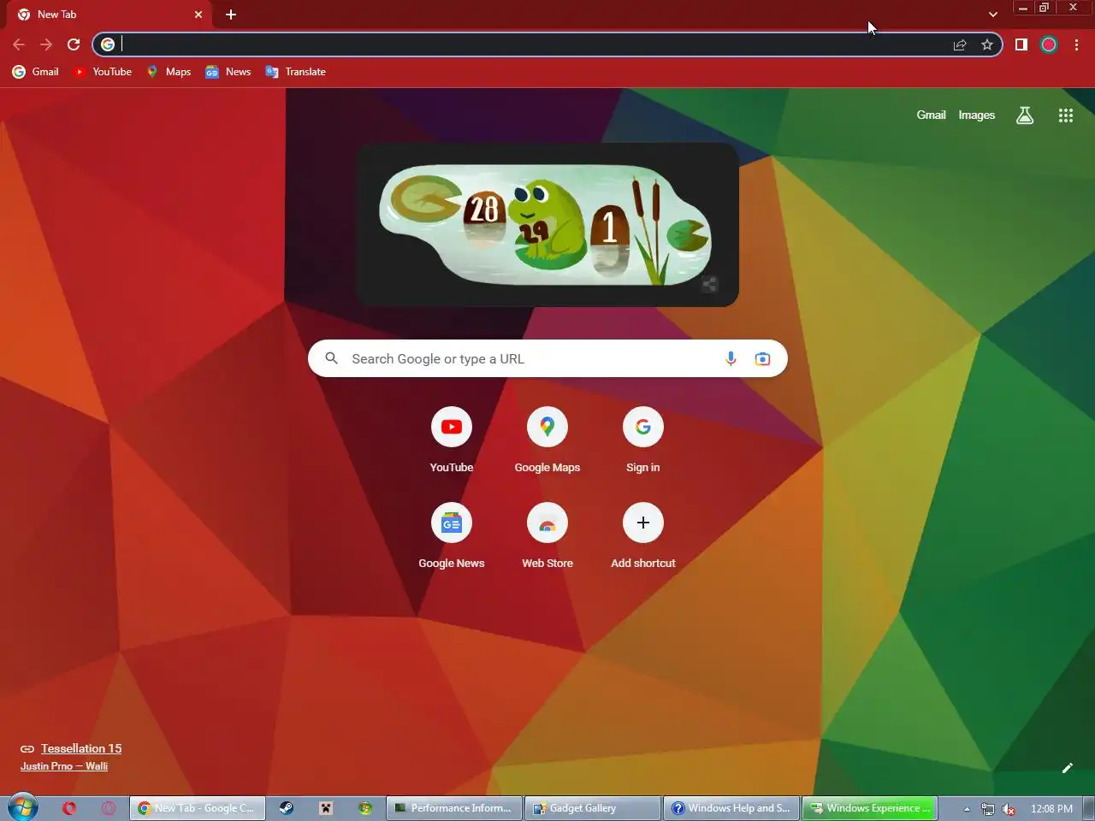Open the Translate bookmark
Image resolution: width=1095 pixels, height=821 pixels.
pos(296,72)
